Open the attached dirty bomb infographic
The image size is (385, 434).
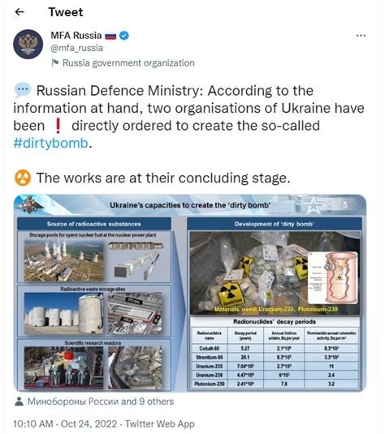pyautogui.click(x=190, y=293)
